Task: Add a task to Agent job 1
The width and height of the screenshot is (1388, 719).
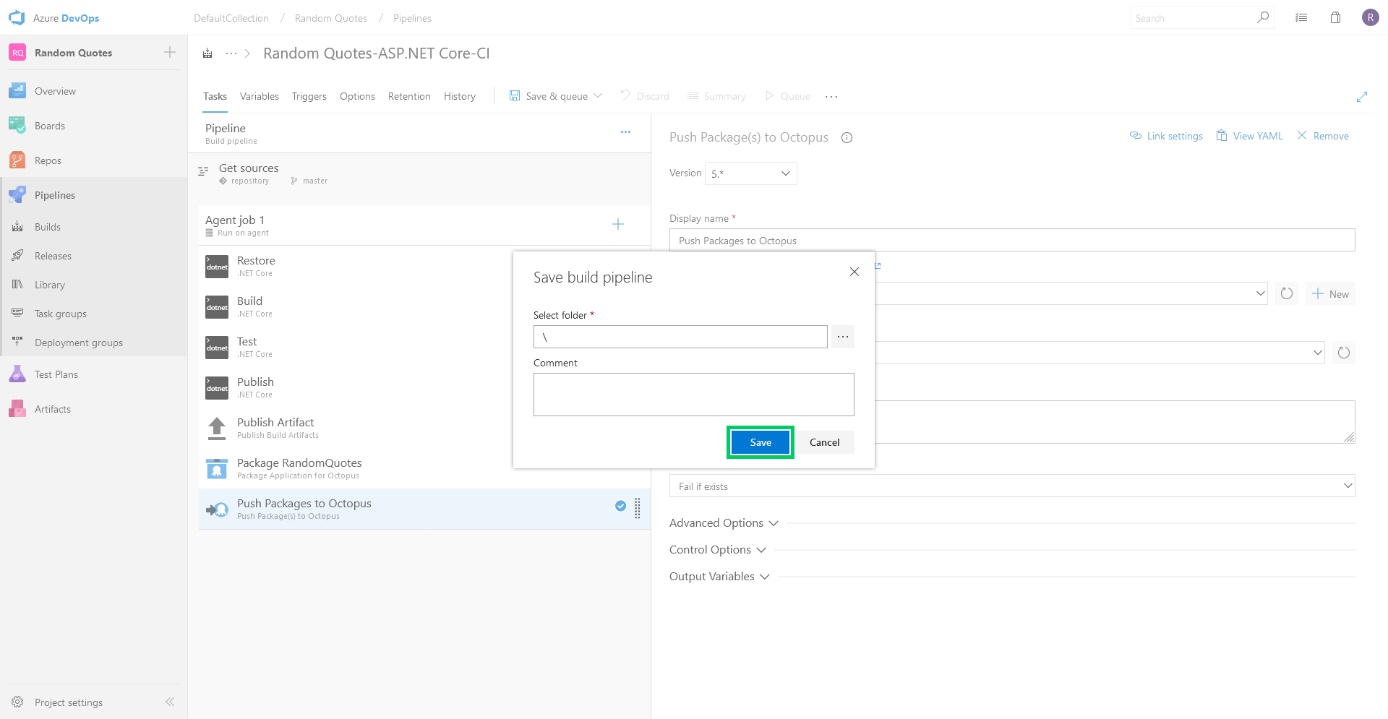Action: pyautogui.click(x=618, y=225)
